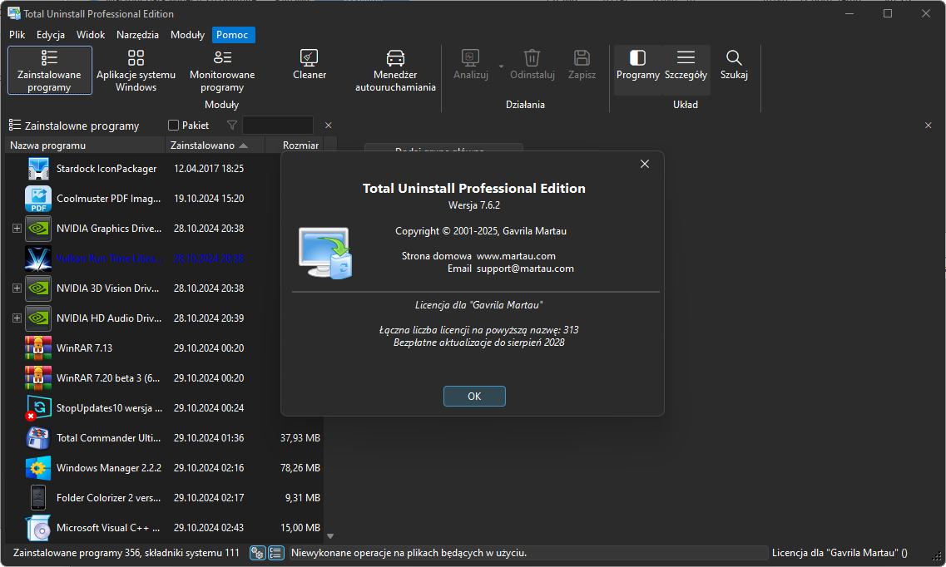Click the program list scroll-down arrow

point(330,535)
